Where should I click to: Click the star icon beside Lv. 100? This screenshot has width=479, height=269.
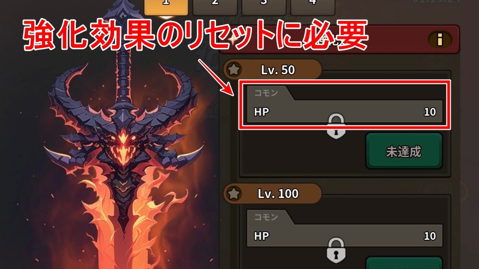(x=234, y=193)
